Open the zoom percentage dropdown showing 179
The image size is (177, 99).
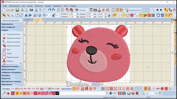click(154, 93)
